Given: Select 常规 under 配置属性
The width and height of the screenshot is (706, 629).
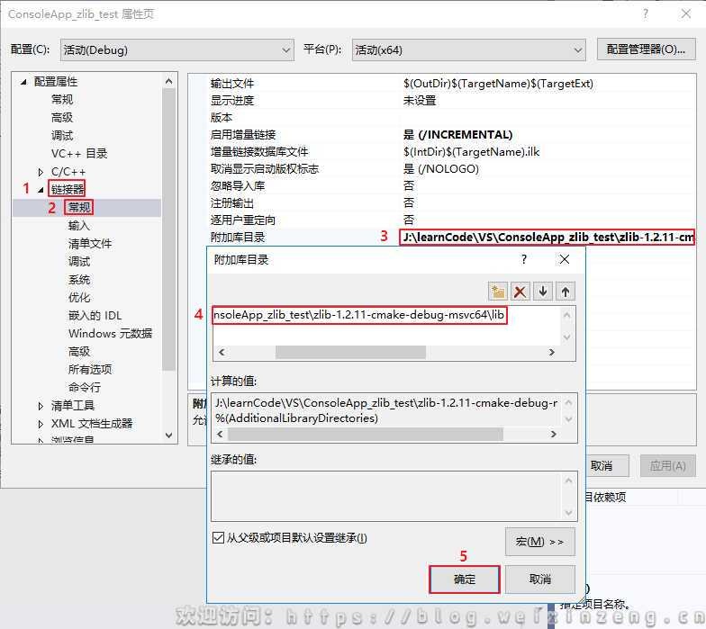Looking at the screenshot, I should click(x=61, y=99).
